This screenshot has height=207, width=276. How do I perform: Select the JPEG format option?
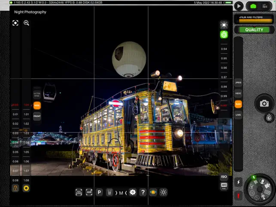[238, 82]
